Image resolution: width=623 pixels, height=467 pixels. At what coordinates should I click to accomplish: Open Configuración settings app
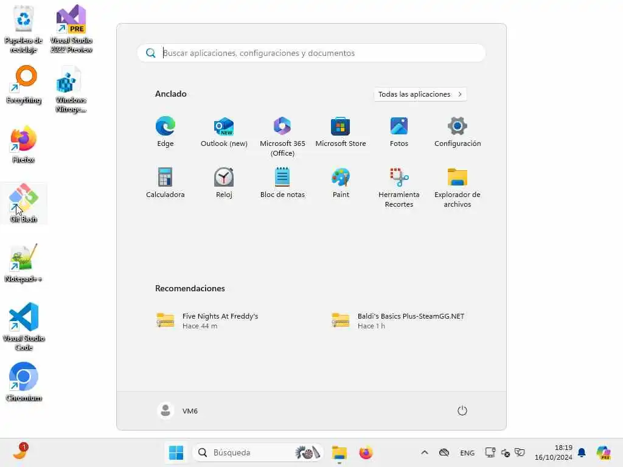(458, 132)
